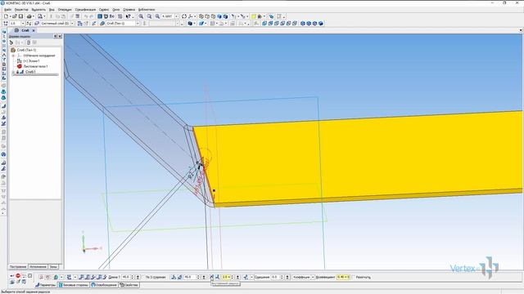This screenshot has width=524, height=294.
Task: Save the document with the floppy icon
Action: (x=20, y=16)
